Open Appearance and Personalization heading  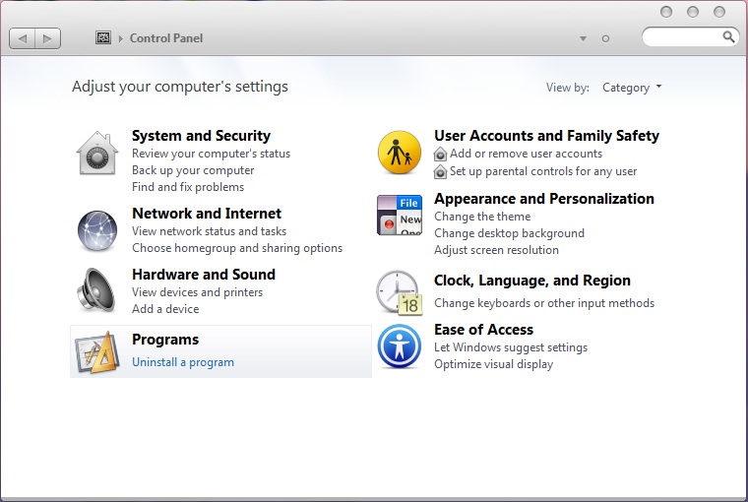click(x=544, y=199)
